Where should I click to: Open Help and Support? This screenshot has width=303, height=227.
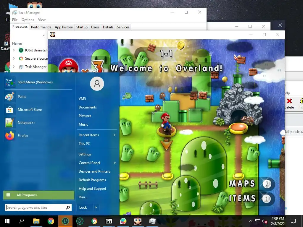pos(92,188)
